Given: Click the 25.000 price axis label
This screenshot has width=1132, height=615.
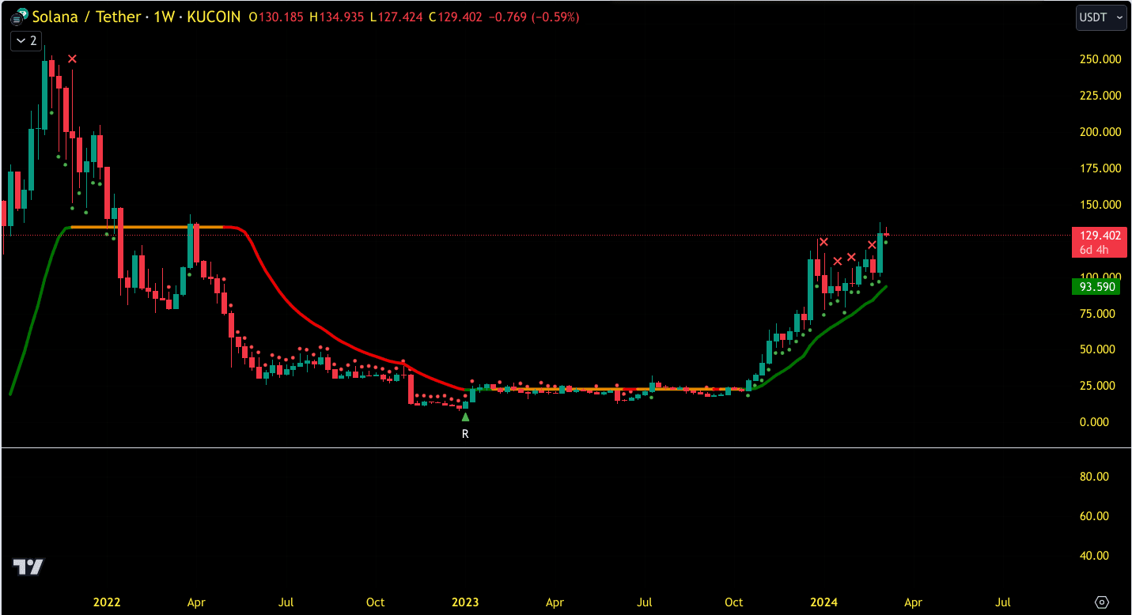Looking at the screenshot, I should (x=1097, y=386).
